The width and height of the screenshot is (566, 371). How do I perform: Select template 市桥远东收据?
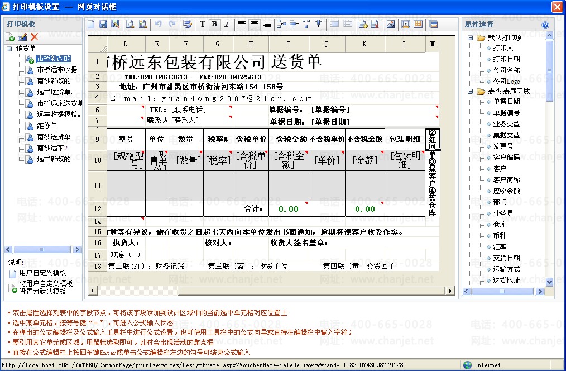coord(57,70)
